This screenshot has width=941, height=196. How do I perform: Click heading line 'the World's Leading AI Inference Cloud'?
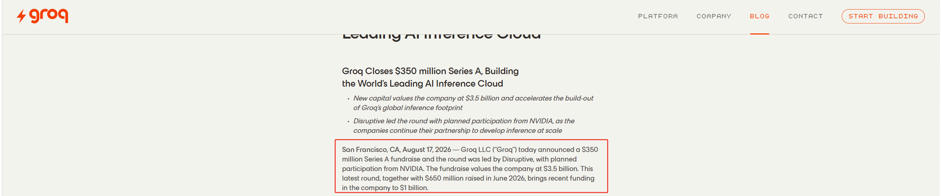[423, 83]
